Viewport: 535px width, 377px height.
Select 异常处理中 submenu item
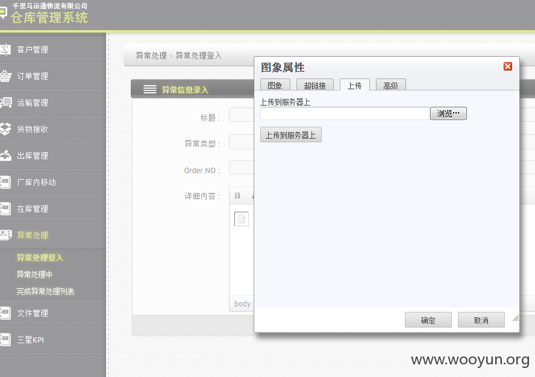(34, 274)
